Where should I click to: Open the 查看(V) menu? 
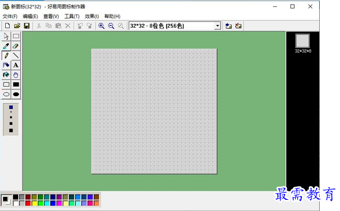[x=51, y=16]
